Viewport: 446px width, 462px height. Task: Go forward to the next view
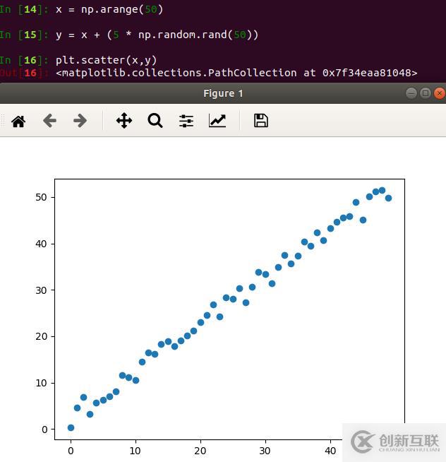coord(80,121)
